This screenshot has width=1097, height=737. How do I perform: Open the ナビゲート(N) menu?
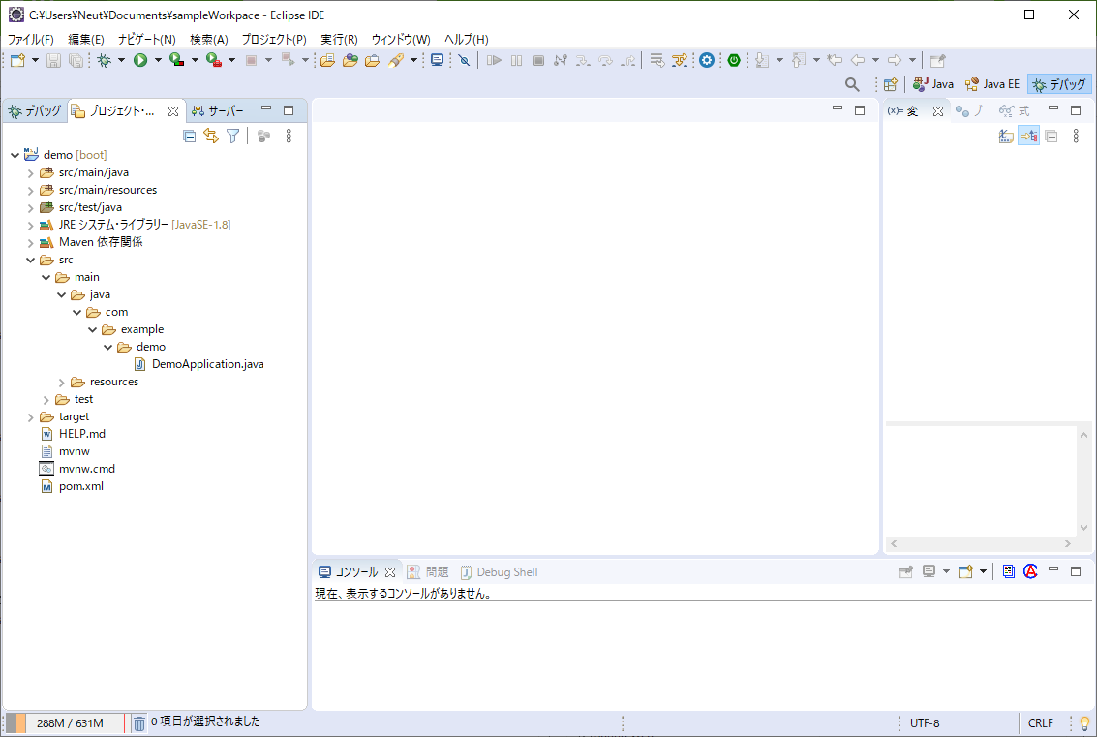[147, 39]
